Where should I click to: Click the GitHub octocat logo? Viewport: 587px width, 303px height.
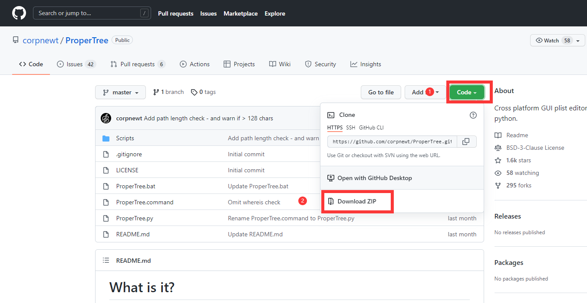19,13
